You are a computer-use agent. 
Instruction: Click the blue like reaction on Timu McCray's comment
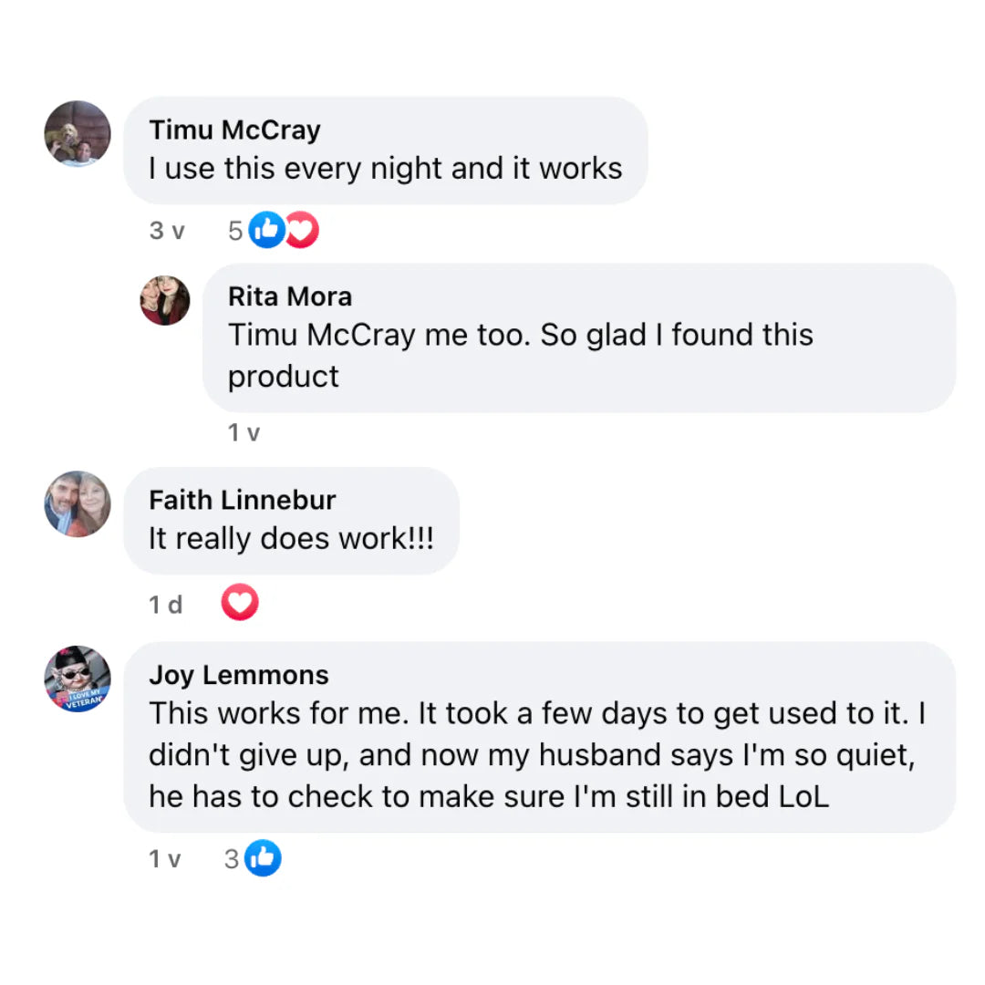266,230
